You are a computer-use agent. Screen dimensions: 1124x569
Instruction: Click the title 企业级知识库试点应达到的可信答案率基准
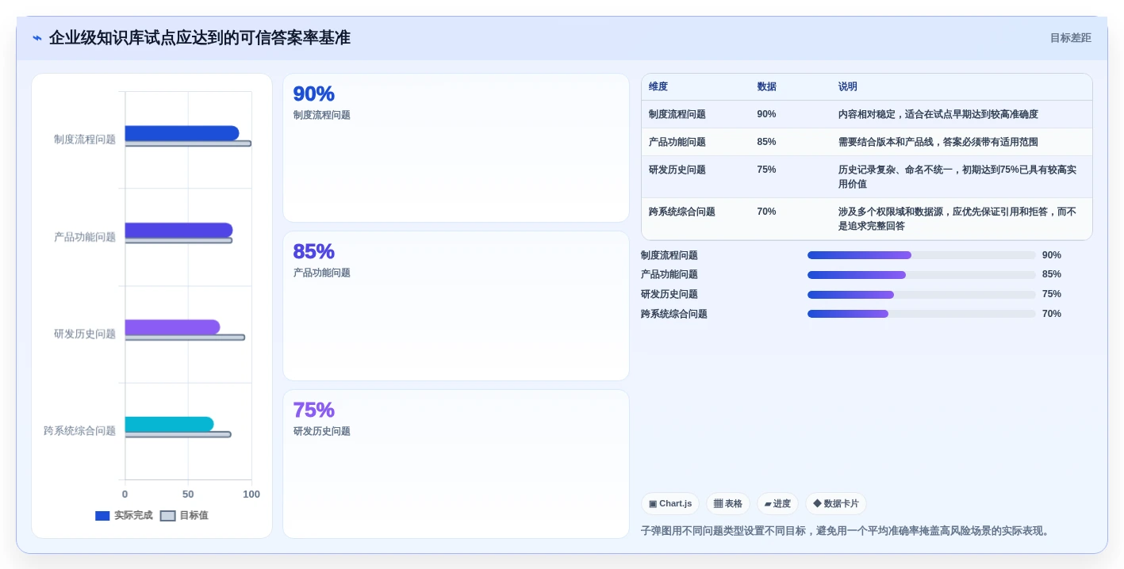click(200, 38)
